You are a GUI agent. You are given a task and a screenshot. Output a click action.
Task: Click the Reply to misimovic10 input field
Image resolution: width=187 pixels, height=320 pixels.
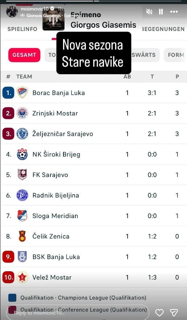click(78, 312)
